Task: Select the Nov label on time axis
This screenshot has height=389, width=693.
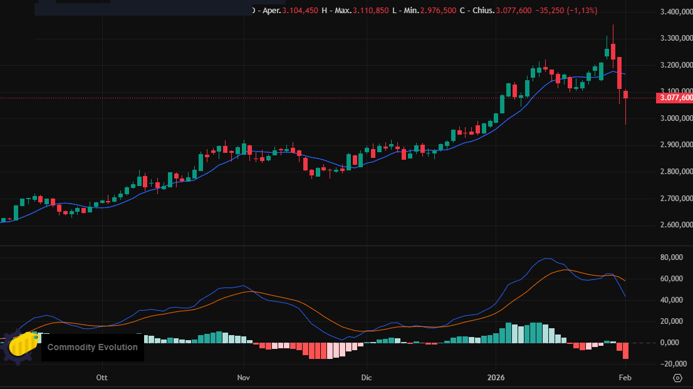Action: pos(244,378)
